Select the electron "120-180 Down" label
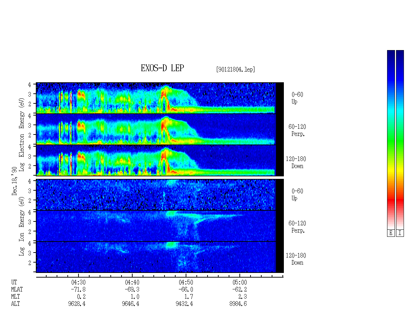The height and width of the screenshot is (313, 405). click(x=296, y=162)
